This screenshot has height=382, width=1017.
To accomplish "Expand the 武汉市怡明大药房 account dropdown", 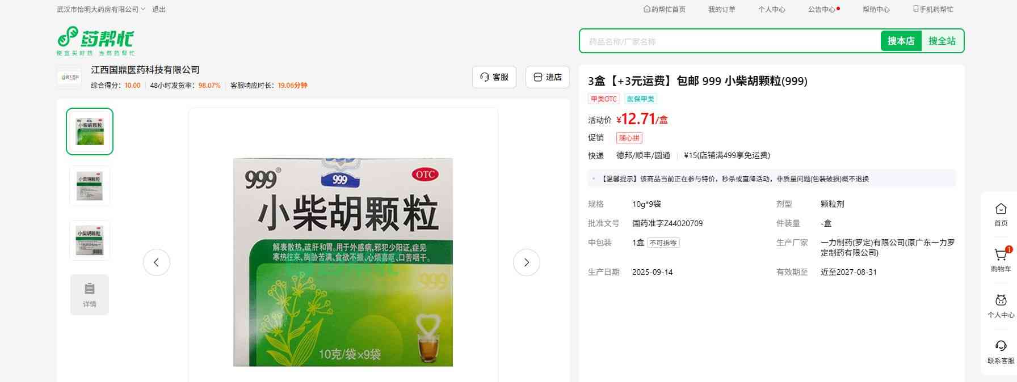I will (x=101, y=10).
